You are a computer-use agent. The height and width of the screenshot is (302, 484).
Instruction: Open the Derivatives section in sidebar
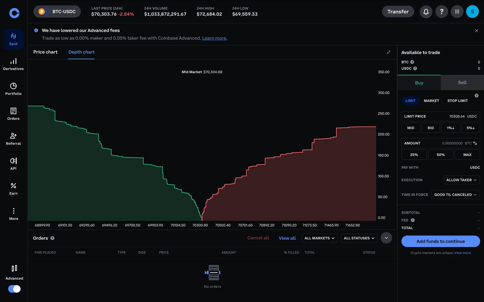point(13,64)
